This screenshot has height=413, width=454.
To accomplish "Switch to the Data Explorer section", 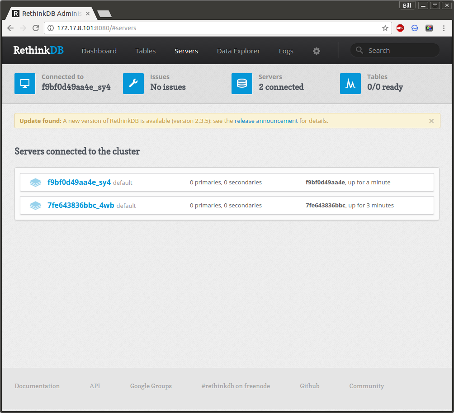I will pos(238,51).
